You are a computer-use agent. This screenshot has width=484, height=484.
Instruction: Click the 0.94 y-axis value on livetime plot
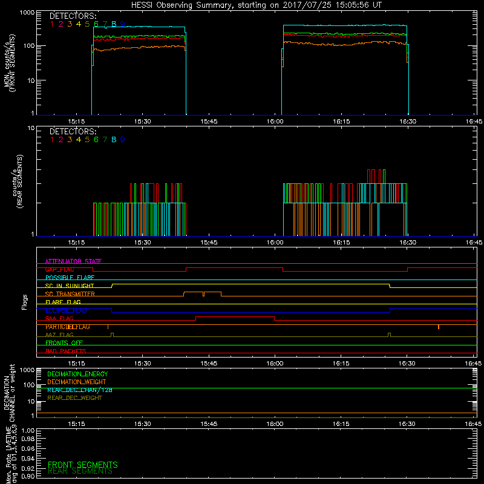tap(28, 458)
